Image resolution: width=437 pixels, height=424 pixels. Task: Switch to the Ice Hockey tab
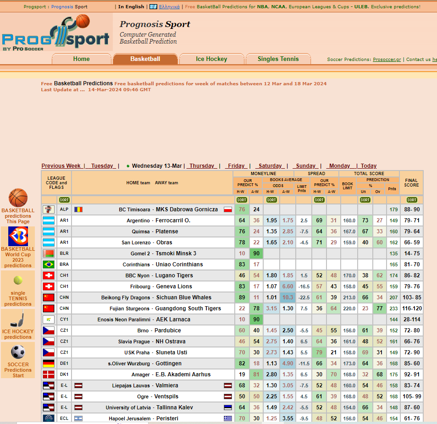[211, 59]
